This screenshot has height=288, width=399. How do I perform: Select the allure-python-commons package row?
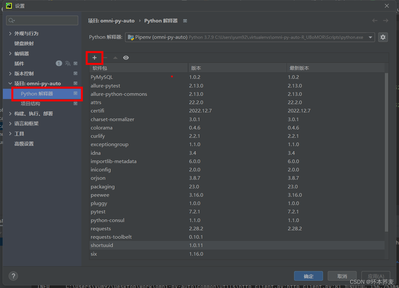coord(237,94)
